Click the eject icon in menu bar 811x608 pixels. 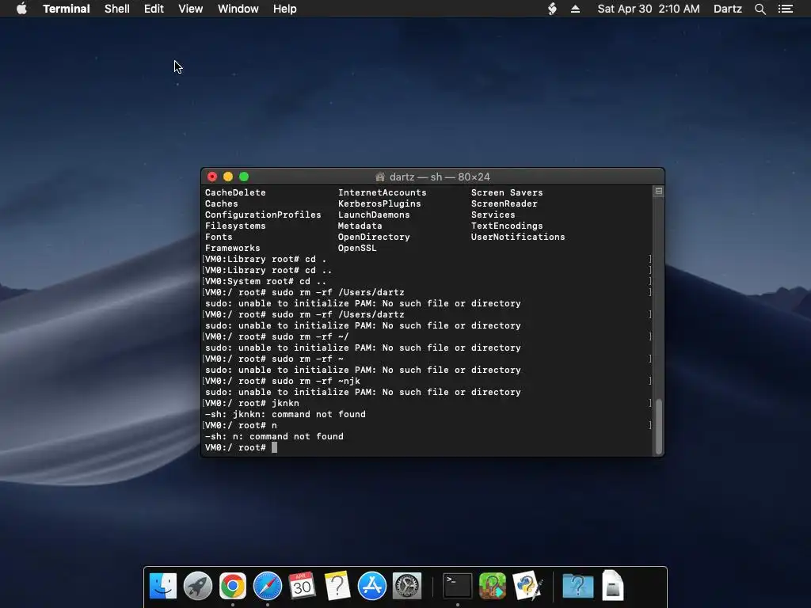tap(575, 9)
